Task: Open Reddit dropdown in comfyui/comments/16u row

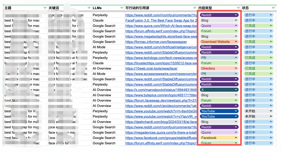Action: pyautogui.click(x=219, y=127)
